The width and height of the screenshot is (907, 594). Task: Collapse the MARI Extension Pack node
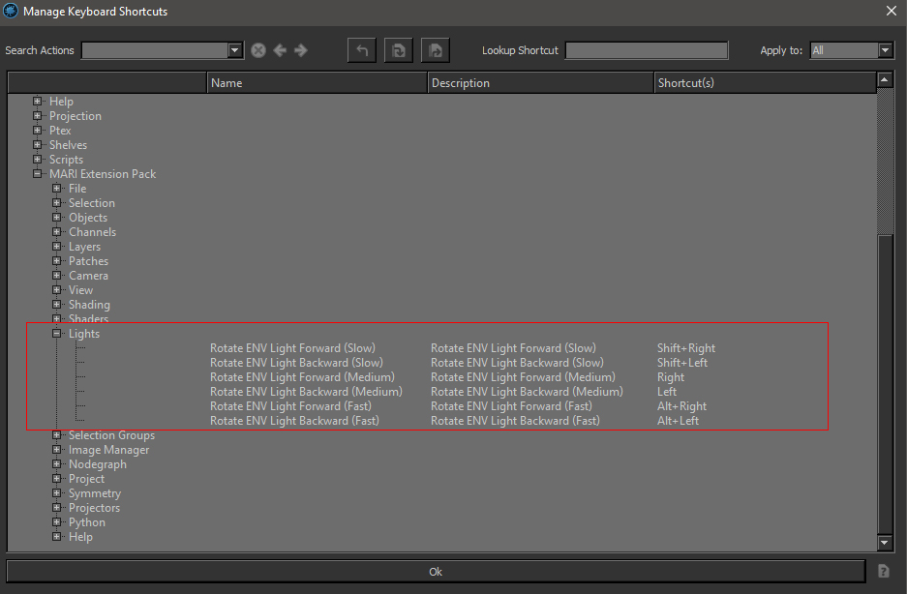(38, 174)
